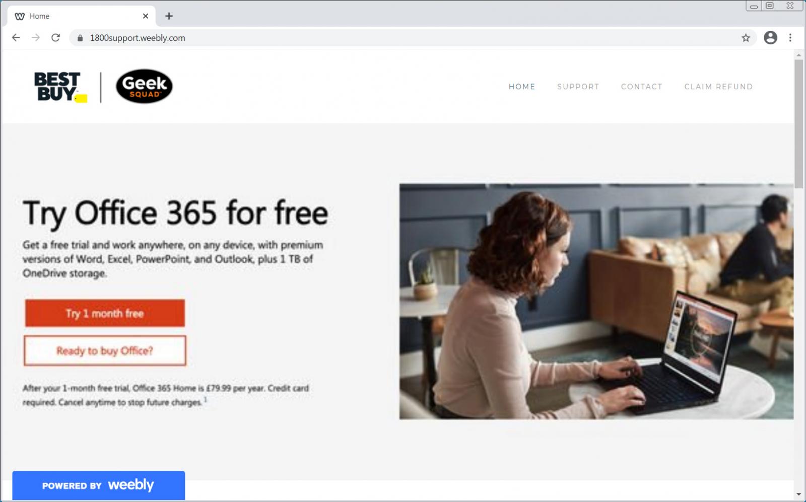806x502 pixels.
Task: Click the padlock site info icon
Action: 80,38
